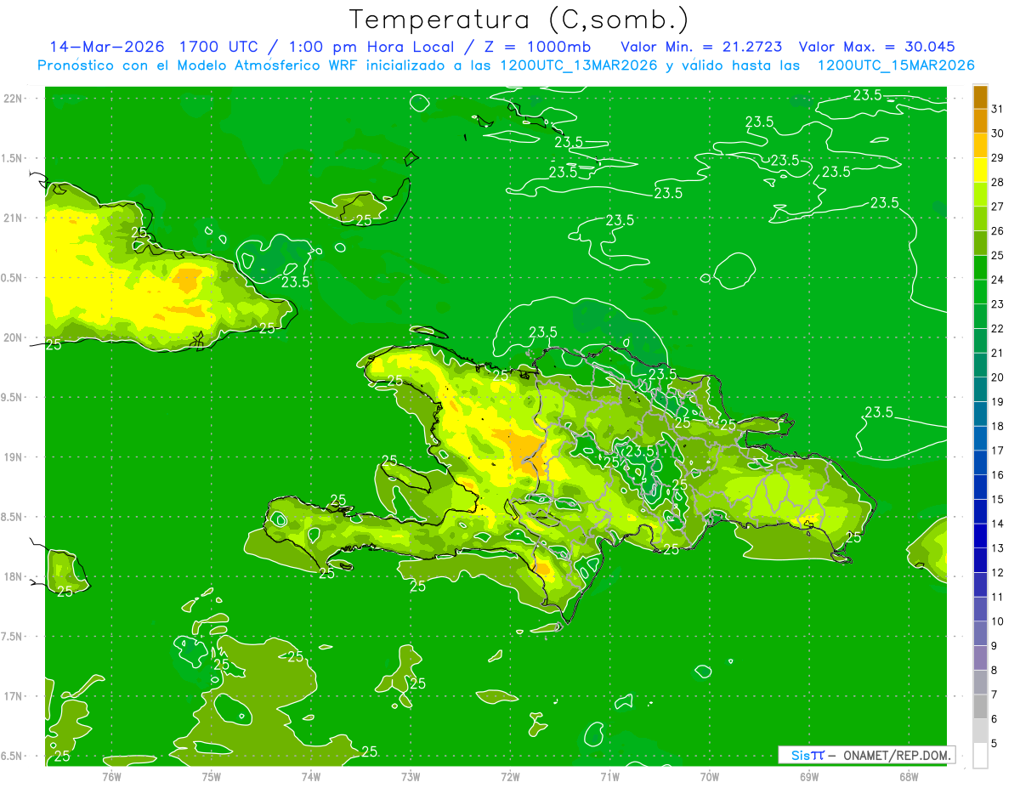
Task: Click the '31' label on the color scale
Action: (997, 109)
